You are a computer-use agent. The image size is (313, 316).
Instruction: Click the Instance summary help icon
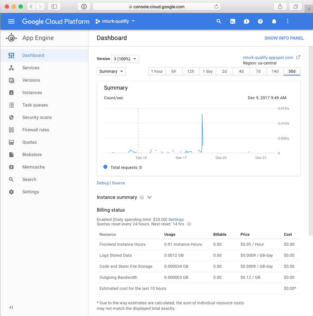point(142,197)
